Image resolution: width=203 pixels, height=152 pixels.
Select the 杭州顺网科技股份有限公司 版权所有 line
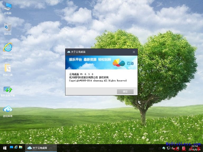pyautogui.click(x=89, y=77)
